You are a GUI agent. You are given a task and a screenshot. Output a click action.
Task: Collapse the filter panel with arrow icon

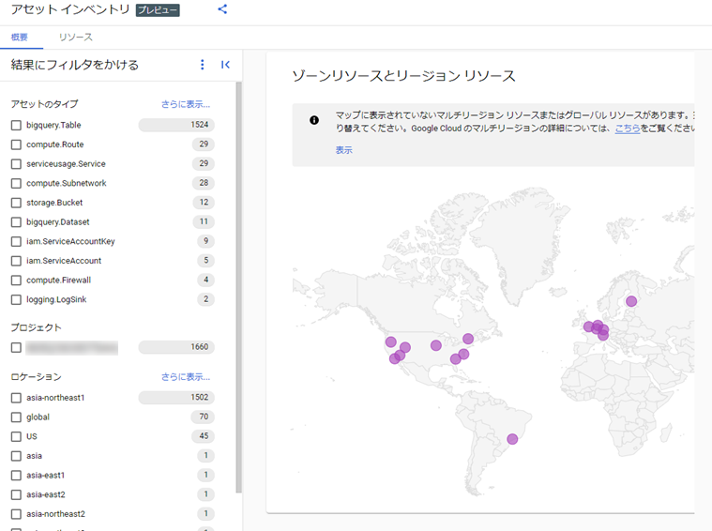[x=225, y=65]
